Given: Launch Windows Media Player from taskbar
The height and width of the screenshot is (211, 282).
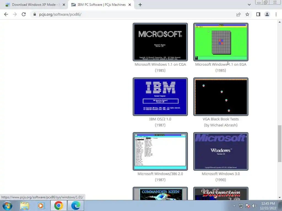Looking at the screenshot, I should (41, 206).
